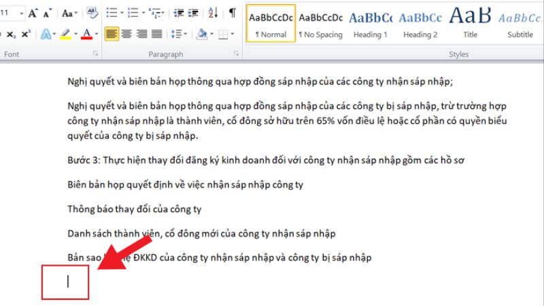This screenshot has height=306, width=544.
Task: Open the Paragraph dialog launcher
Action: (x=236, y=54)
